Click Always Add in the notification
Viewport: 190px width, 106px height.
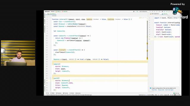161,90
